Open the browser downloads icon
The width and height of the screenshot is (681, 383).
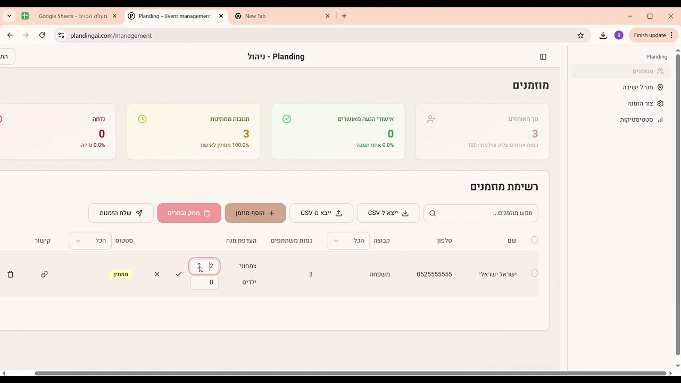[603, 35]
